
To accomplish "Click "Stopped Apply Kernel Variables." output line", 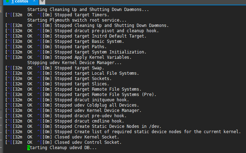I will [93, 57].
